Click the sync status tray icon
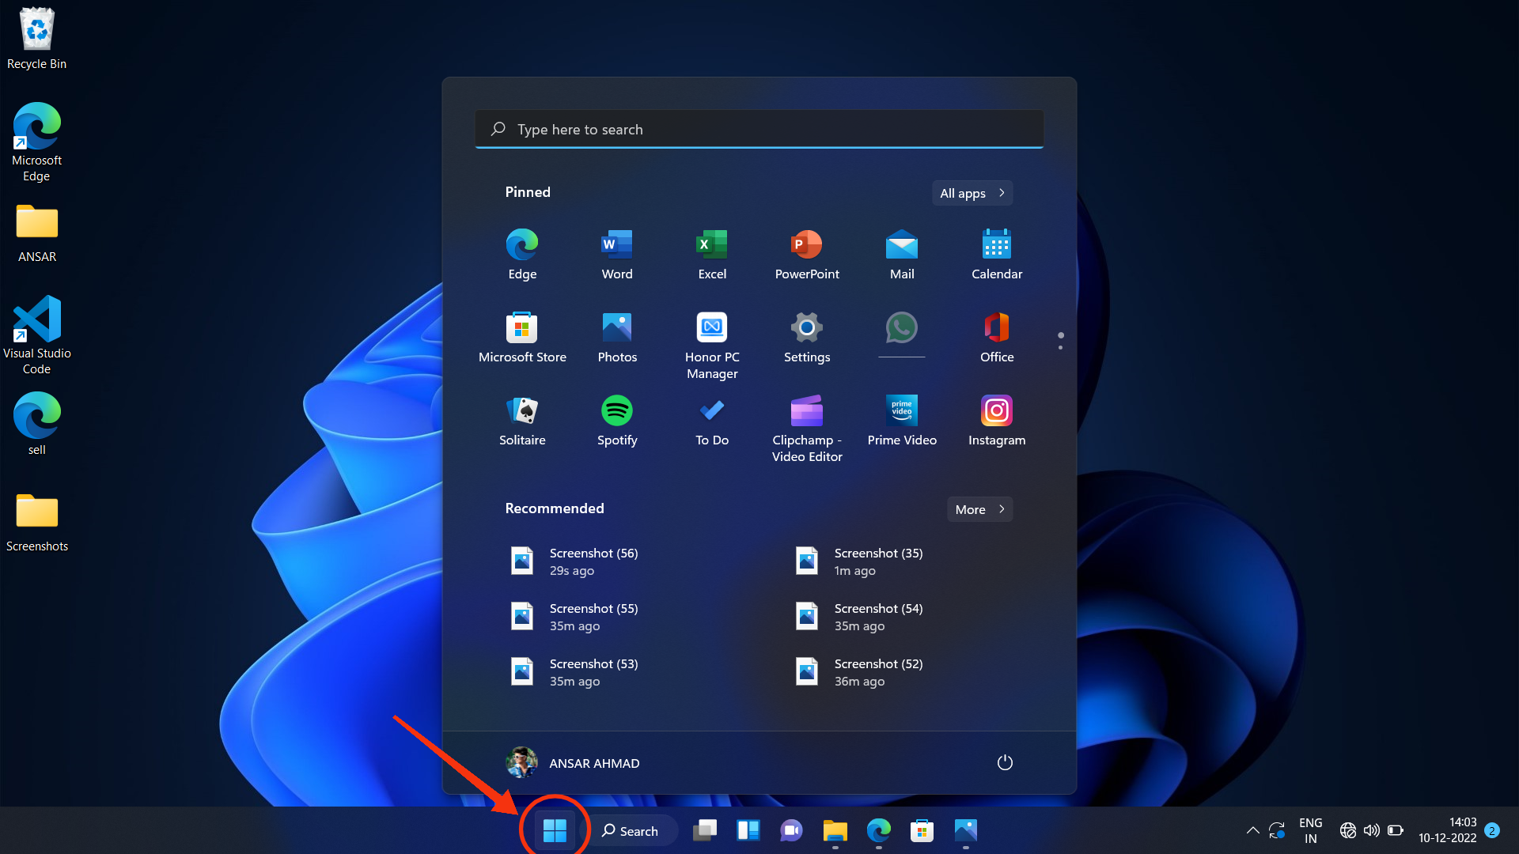Screen dimensions: 1519x854 tap(1276, 830)
